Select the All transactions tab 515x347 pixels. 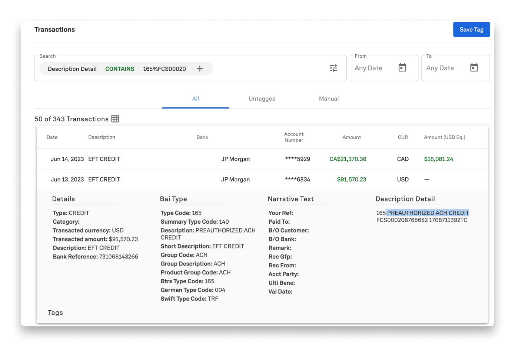tap(196, 99)
